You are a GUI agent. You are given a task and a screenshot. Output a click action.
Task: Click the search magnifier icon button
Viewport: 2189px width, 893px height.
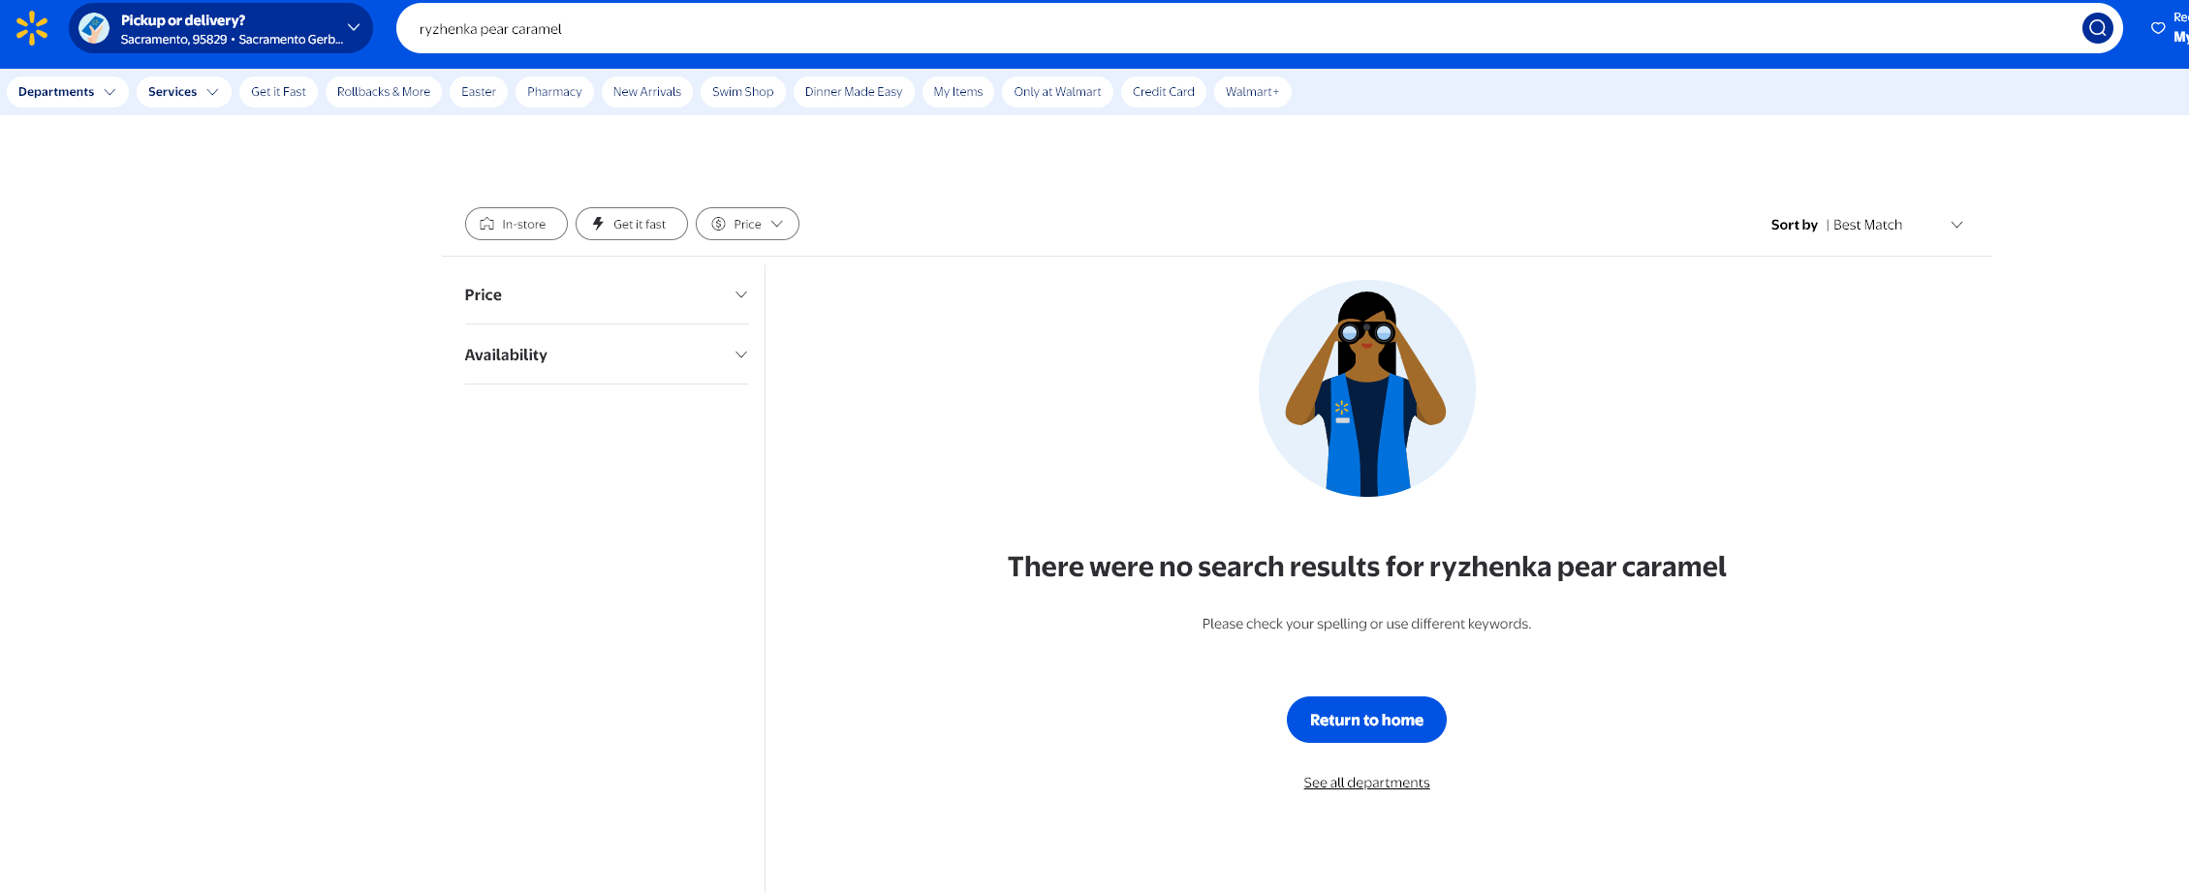[2097, 28]
